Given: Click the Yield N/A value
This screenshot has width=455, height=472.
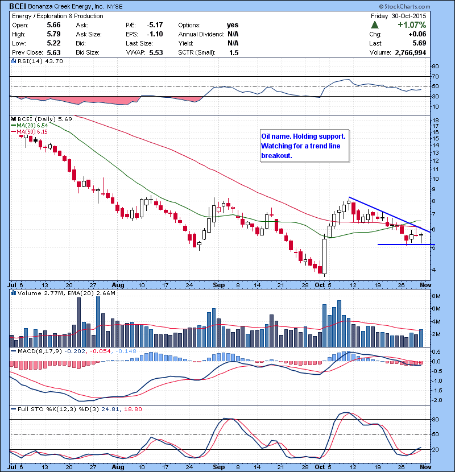Looking at the screenshot, I should (233, 43).
